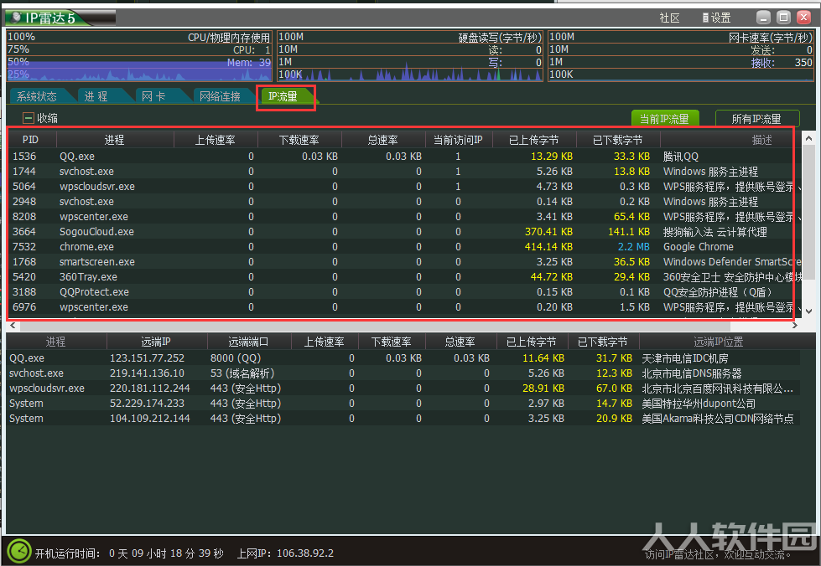This screenshot has height=566, width=821.
Task: Sort by 已下载字节 header in upper table
Action: pyautogui.click(x=618, y=140)
